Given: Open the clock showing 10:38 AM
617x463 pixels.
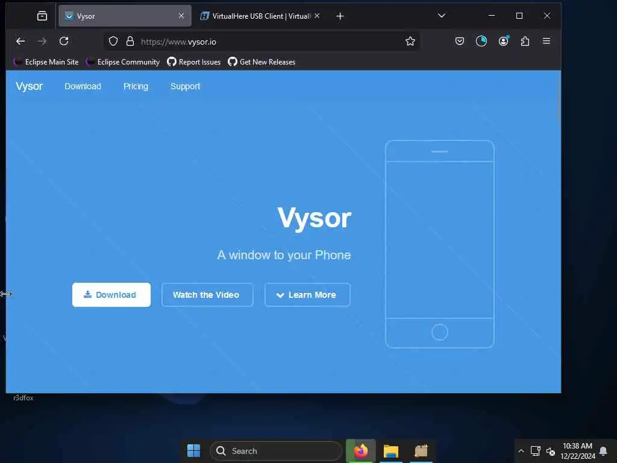Looking at the screenshot, I should 578,451.
